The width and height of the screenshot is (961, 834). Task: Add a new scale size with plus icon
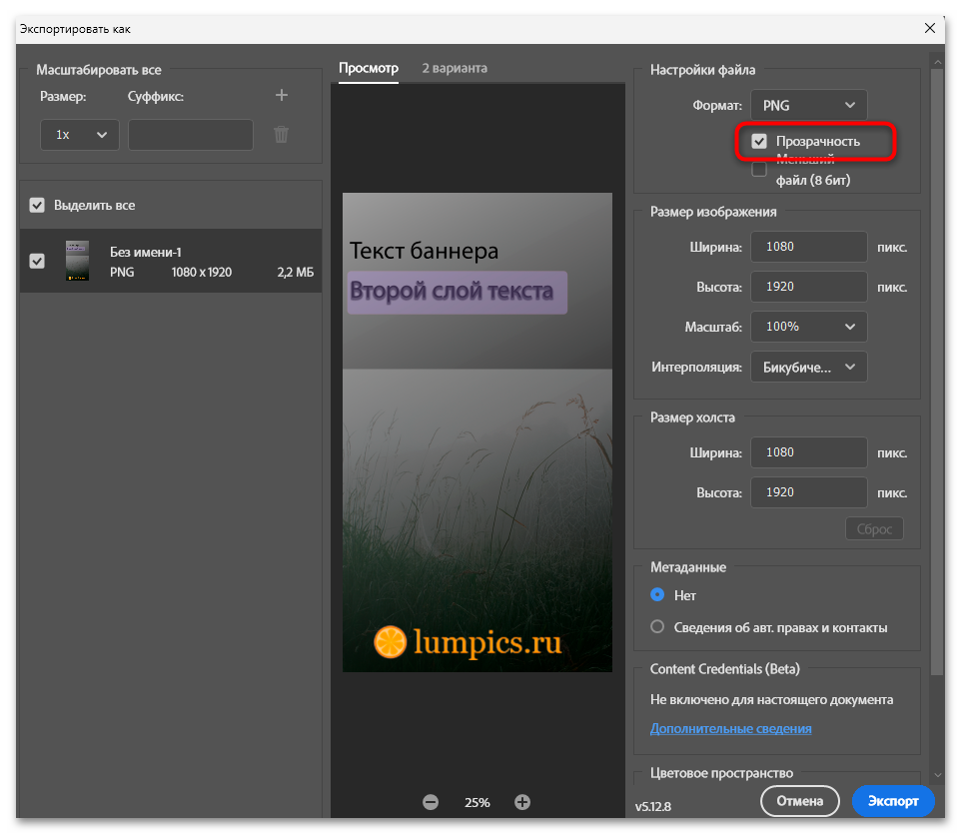click(x=282, y=95)
